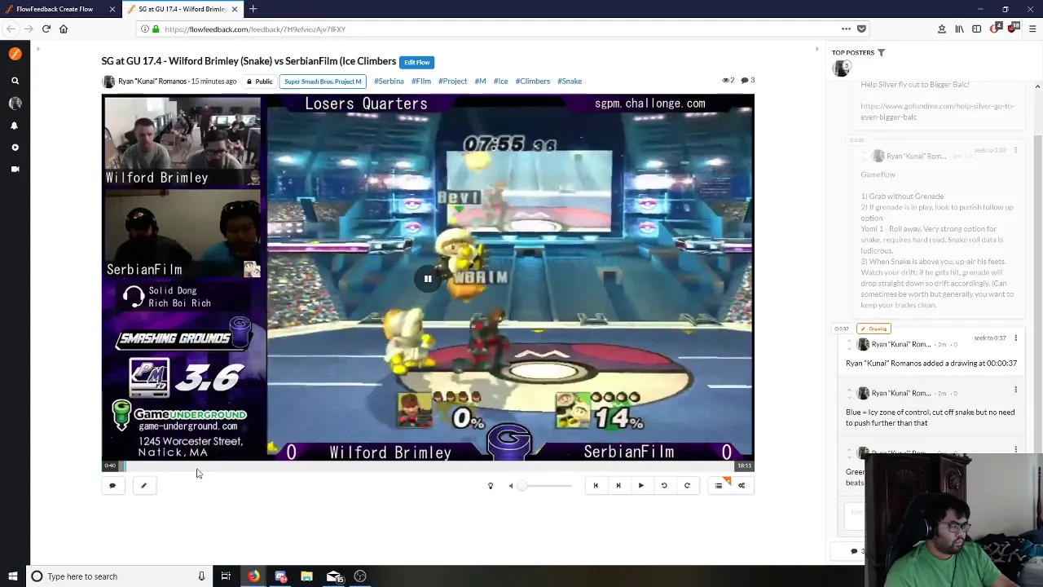Open the #Film hashtag
Image resolution: width=1043 pixels, height=587 pixels.
click(x=421, y=82)
